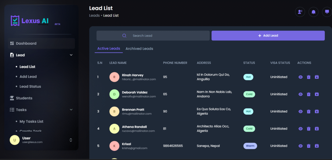Delete lead Athena Randall

click(x=309, y=129)
